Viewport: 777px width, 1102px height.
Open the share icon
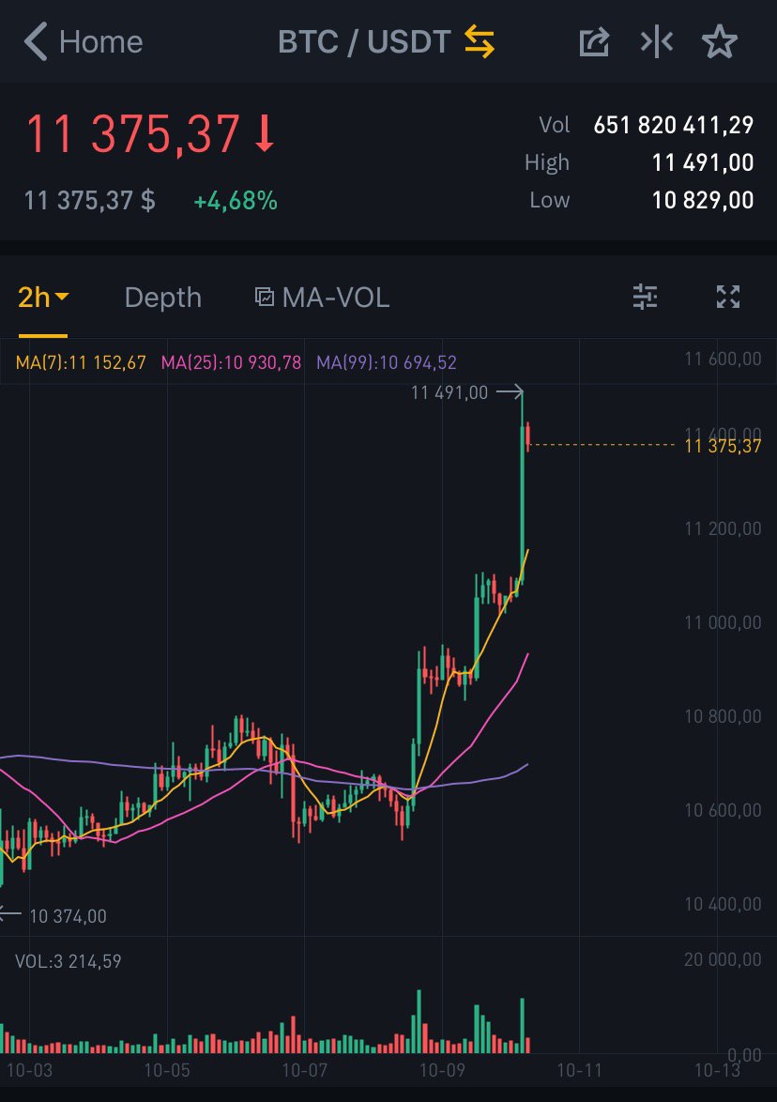(x=594, y=42)
